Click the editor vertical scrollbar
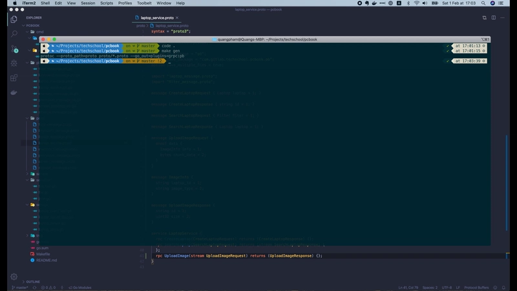Image resolution: width=517 pixels, height=291 pixels. point(507,183)
